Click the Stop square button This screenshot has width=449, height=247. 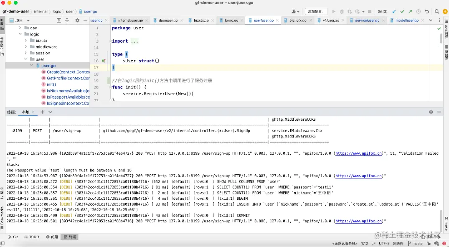click(370, 11)
